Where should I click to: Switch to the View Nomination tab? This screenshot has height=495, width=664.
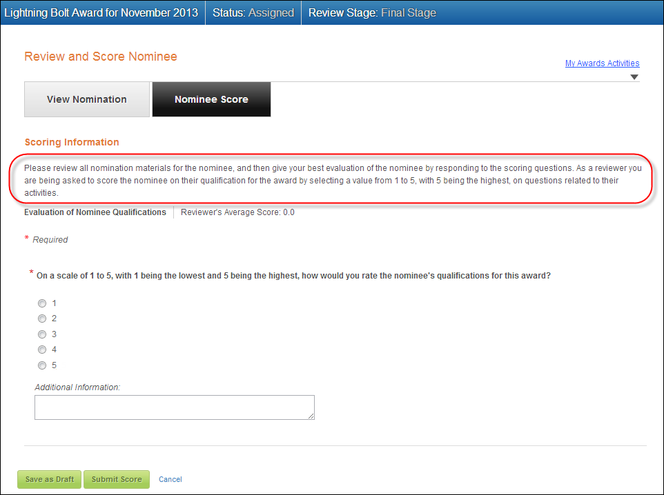[x=87, y=99]
